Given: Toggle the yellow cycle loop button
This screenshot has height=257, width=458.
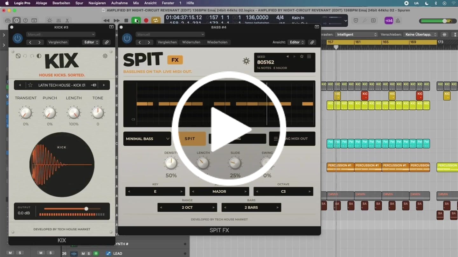Looking at the screenshot, I should tap(156, 21).
